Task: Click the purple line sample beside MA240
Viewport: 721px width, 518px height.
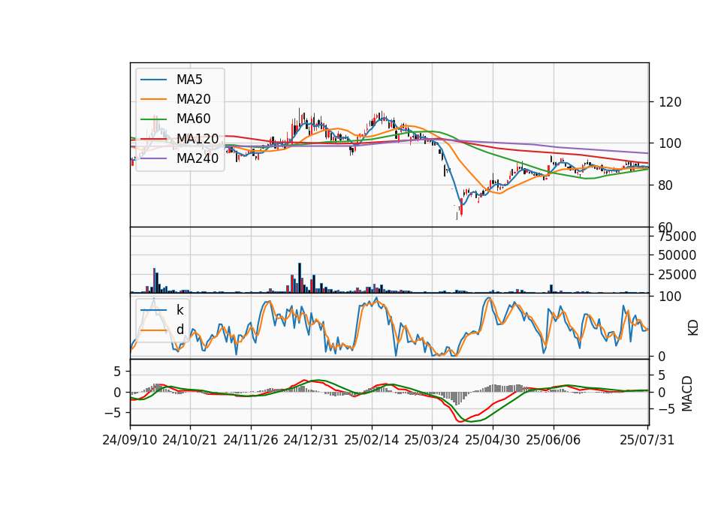Action: point(153,158)
